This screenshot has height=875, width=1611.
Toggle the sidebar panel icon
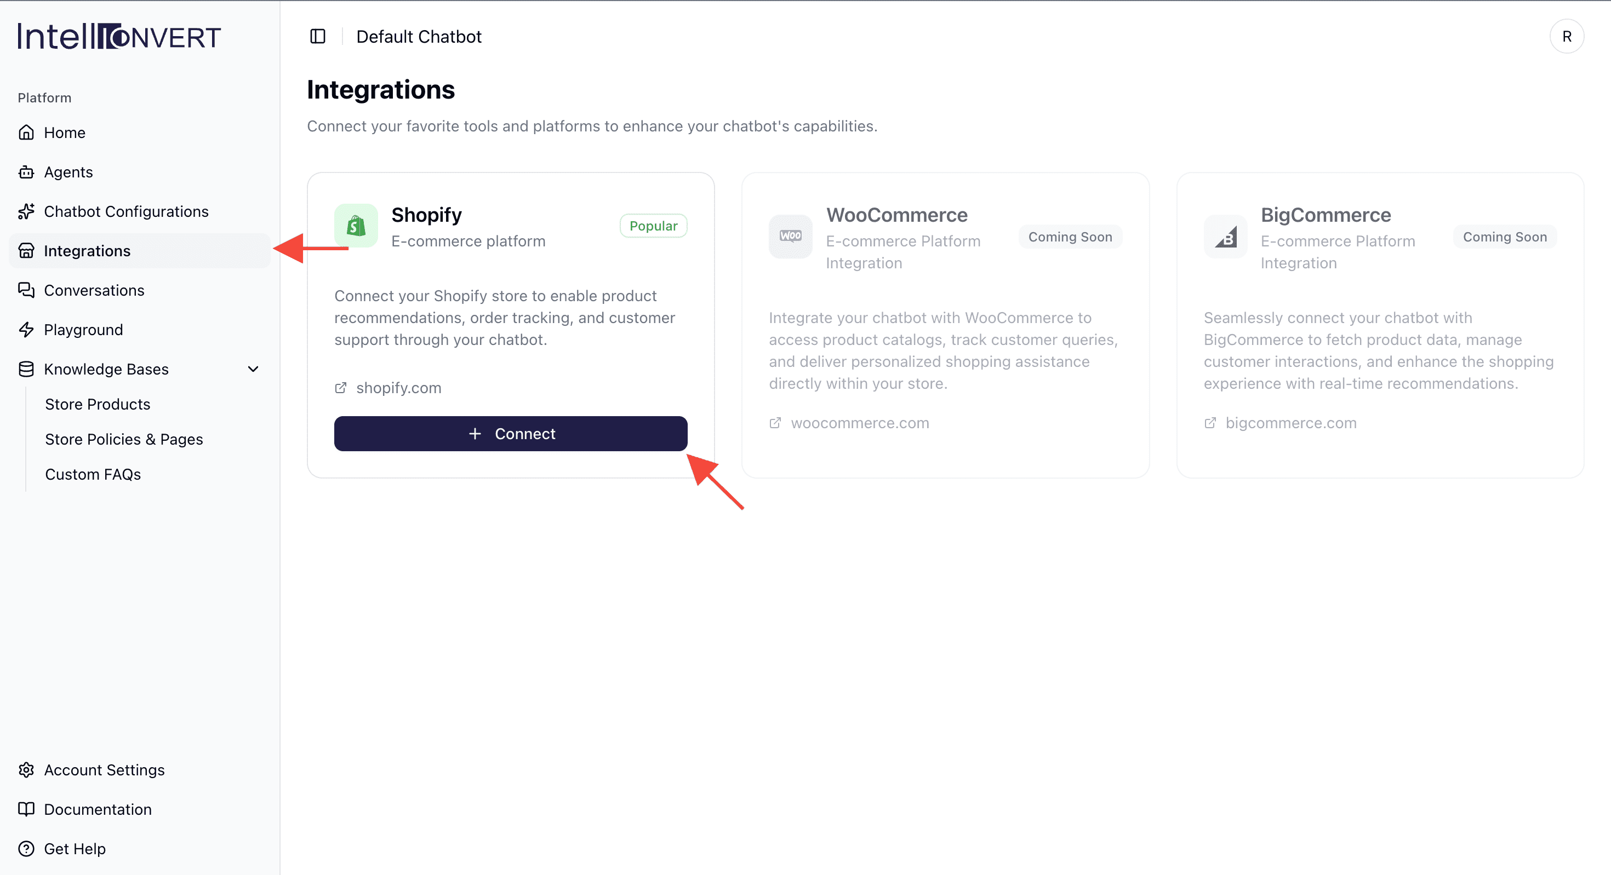[318, 37]
